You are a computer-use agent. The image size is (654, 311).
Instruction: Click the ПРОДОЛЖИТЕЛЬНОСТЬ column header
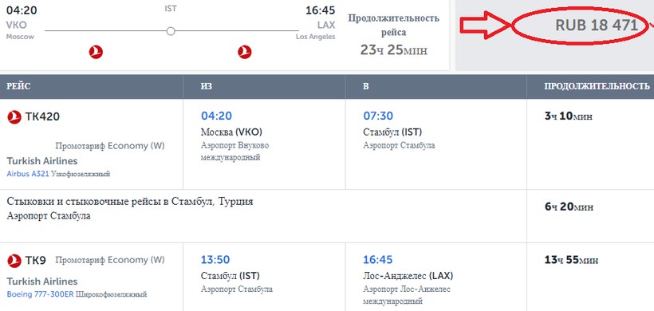click(x=597, y=86)
